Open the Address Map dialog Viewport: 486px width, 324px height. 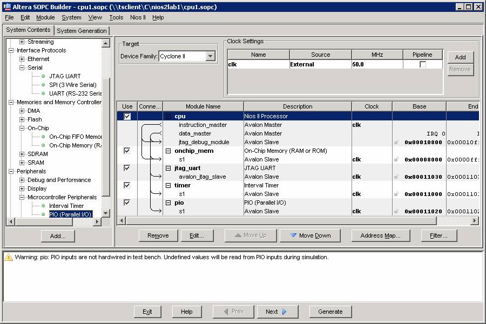pyautogui.click(x=380, y=235)
